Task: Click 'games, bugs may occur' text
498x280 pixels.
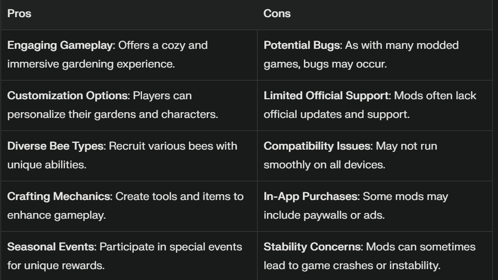Action: (325, 64)
